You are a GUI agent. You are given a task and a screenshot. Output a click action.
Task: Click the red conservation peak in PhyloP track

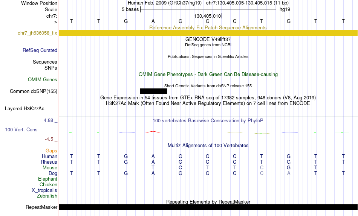(153, 132)
